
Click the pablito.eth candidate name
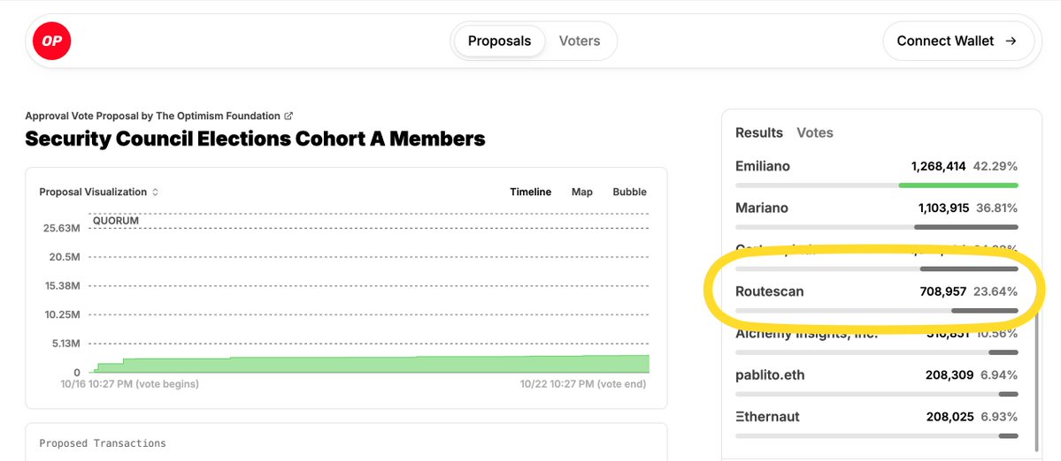point(770,374)
